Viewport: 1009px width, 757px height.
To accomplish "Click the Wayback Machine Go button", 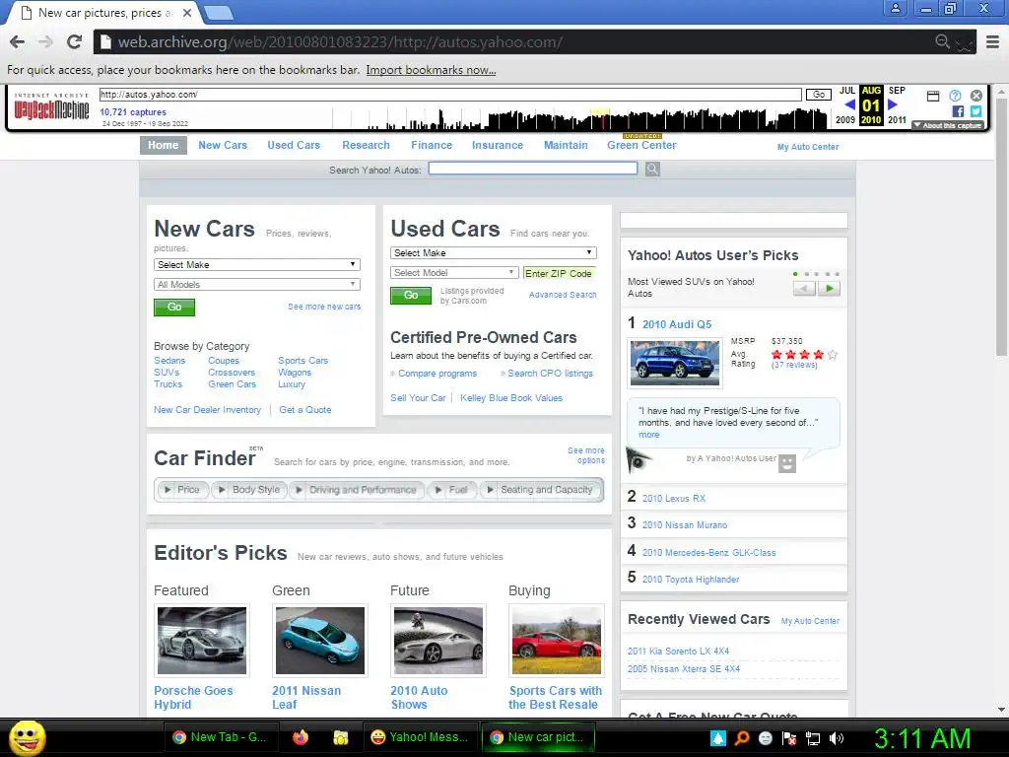I will tap(819, 95).
